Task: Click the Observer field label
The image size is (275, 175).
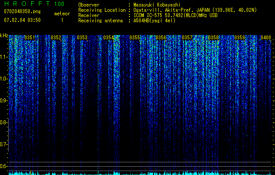Action: pyautogui.click(x=89, y=5)
